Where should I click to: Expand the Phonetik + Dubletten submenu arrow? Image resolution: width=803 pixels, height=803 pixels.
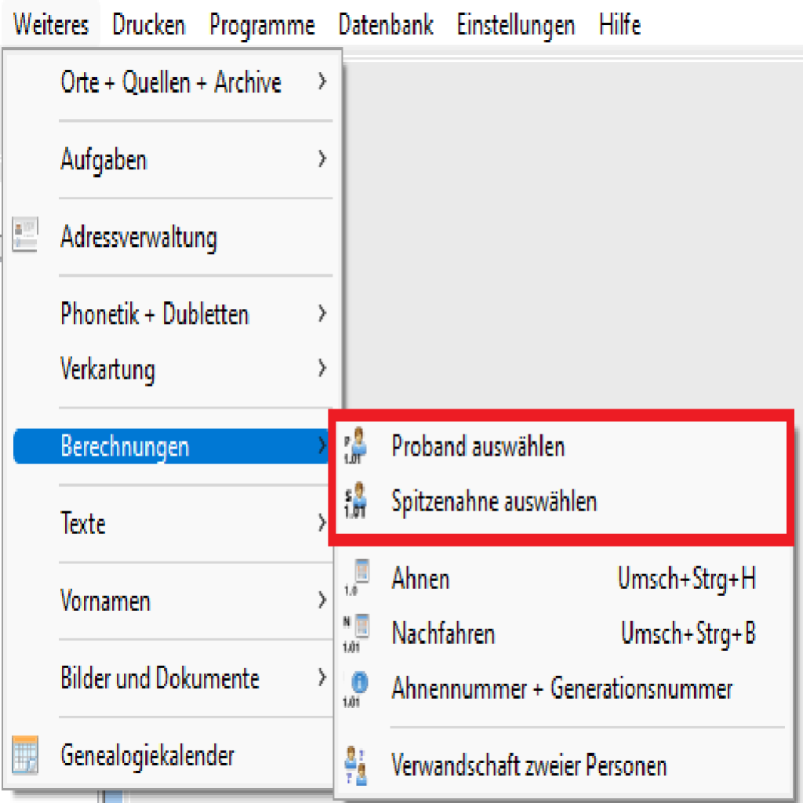click(x=322, y=314)
